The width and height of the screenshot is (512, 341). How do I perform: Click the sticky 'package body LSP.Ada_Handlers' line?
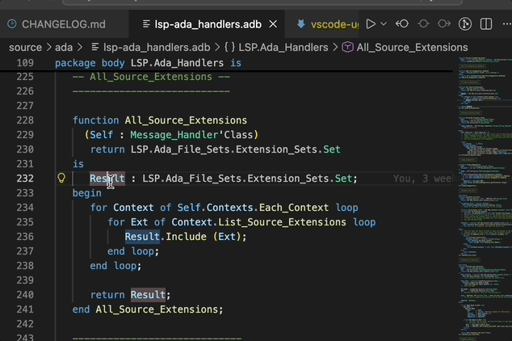[148, 62]
